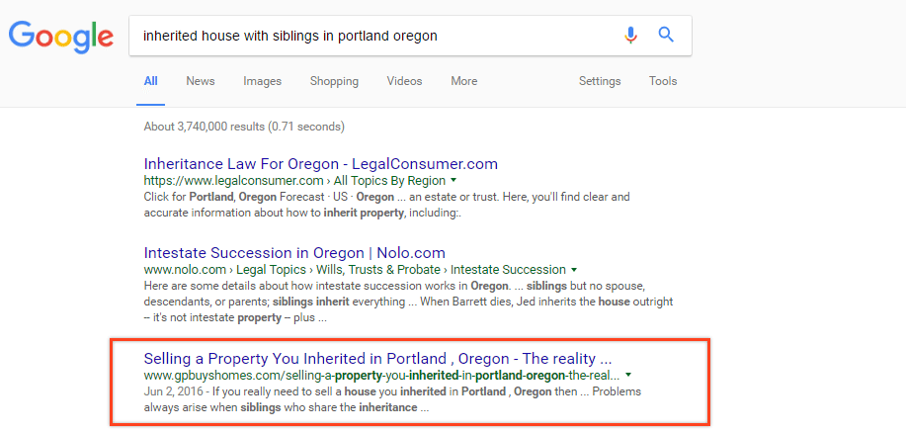Switch to the Images tab
Viewport: 906px width, 433px height.
click(x=262, y=81)
